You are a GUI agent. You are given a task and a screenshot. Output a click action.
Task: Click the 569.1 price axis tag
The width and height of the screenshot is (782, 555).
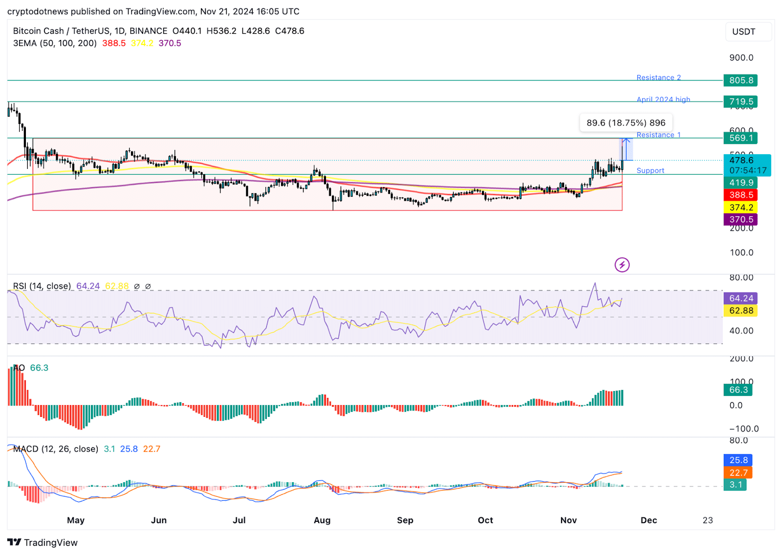[x=740, y=138]
